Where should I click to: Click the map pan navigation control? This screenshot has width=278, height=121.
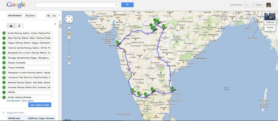69,19
